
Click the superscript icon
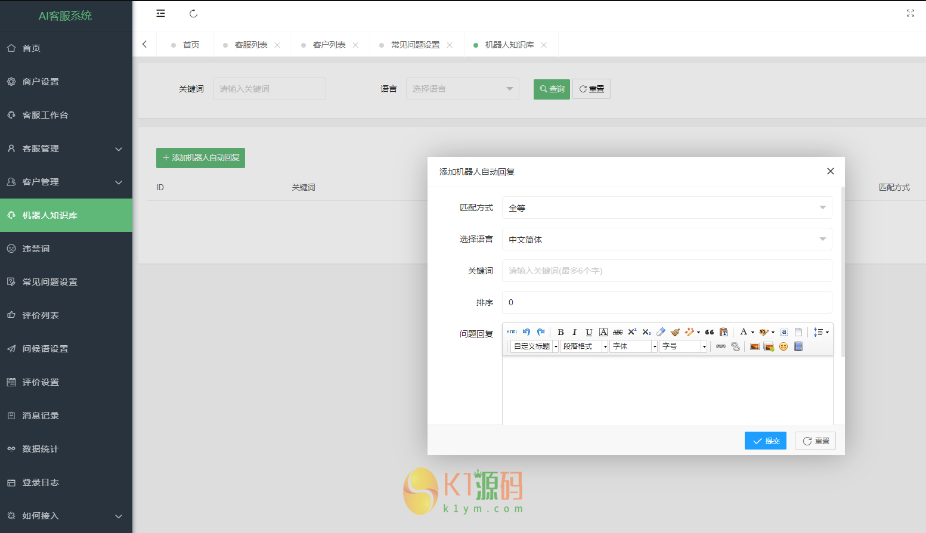click(x=632, y=332)
